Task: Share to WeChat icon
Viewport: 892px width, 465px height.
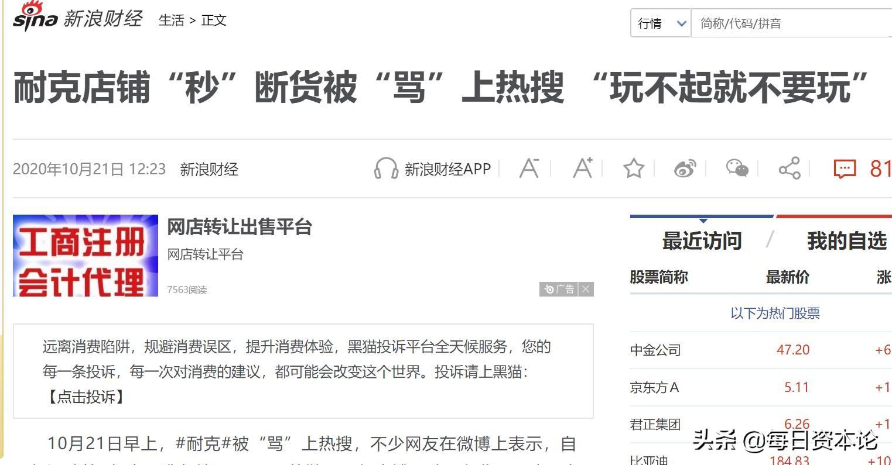Action: (x=737, y=168)
